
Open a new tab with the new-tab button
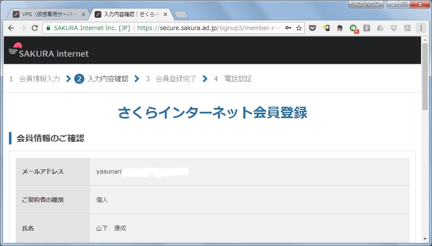coord(181,14)
